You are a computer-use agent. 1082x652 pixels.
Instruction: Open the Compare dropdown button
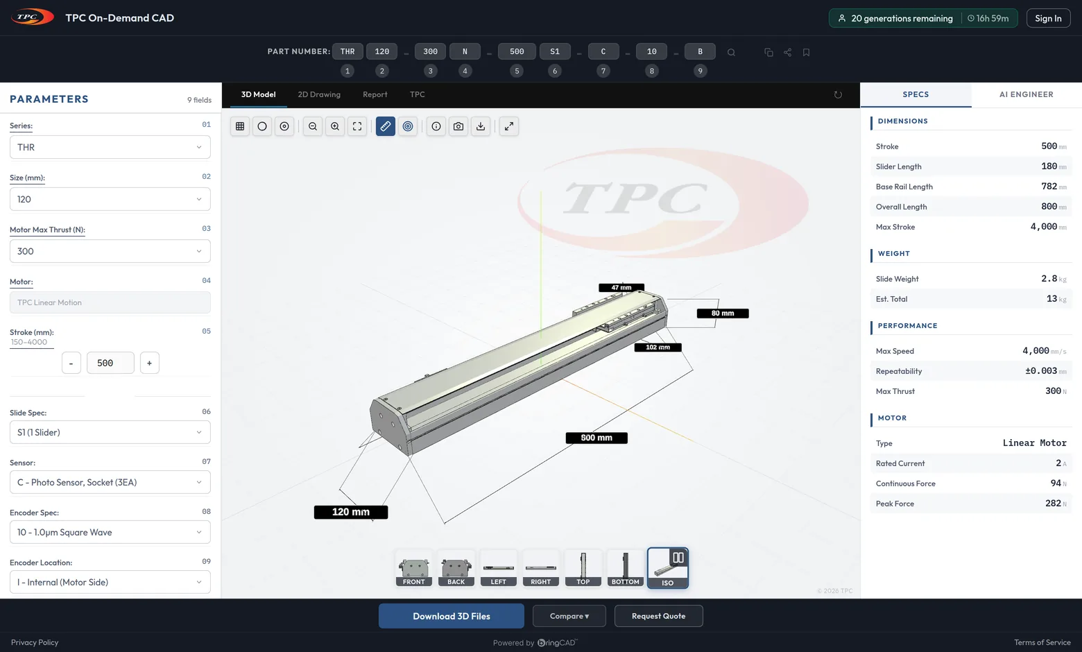point(569,616)
